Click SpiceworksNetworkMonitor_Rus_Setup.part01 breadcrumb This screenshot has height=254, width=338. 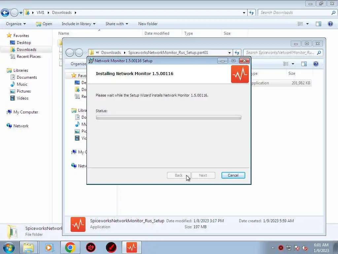tap(168, 53)
